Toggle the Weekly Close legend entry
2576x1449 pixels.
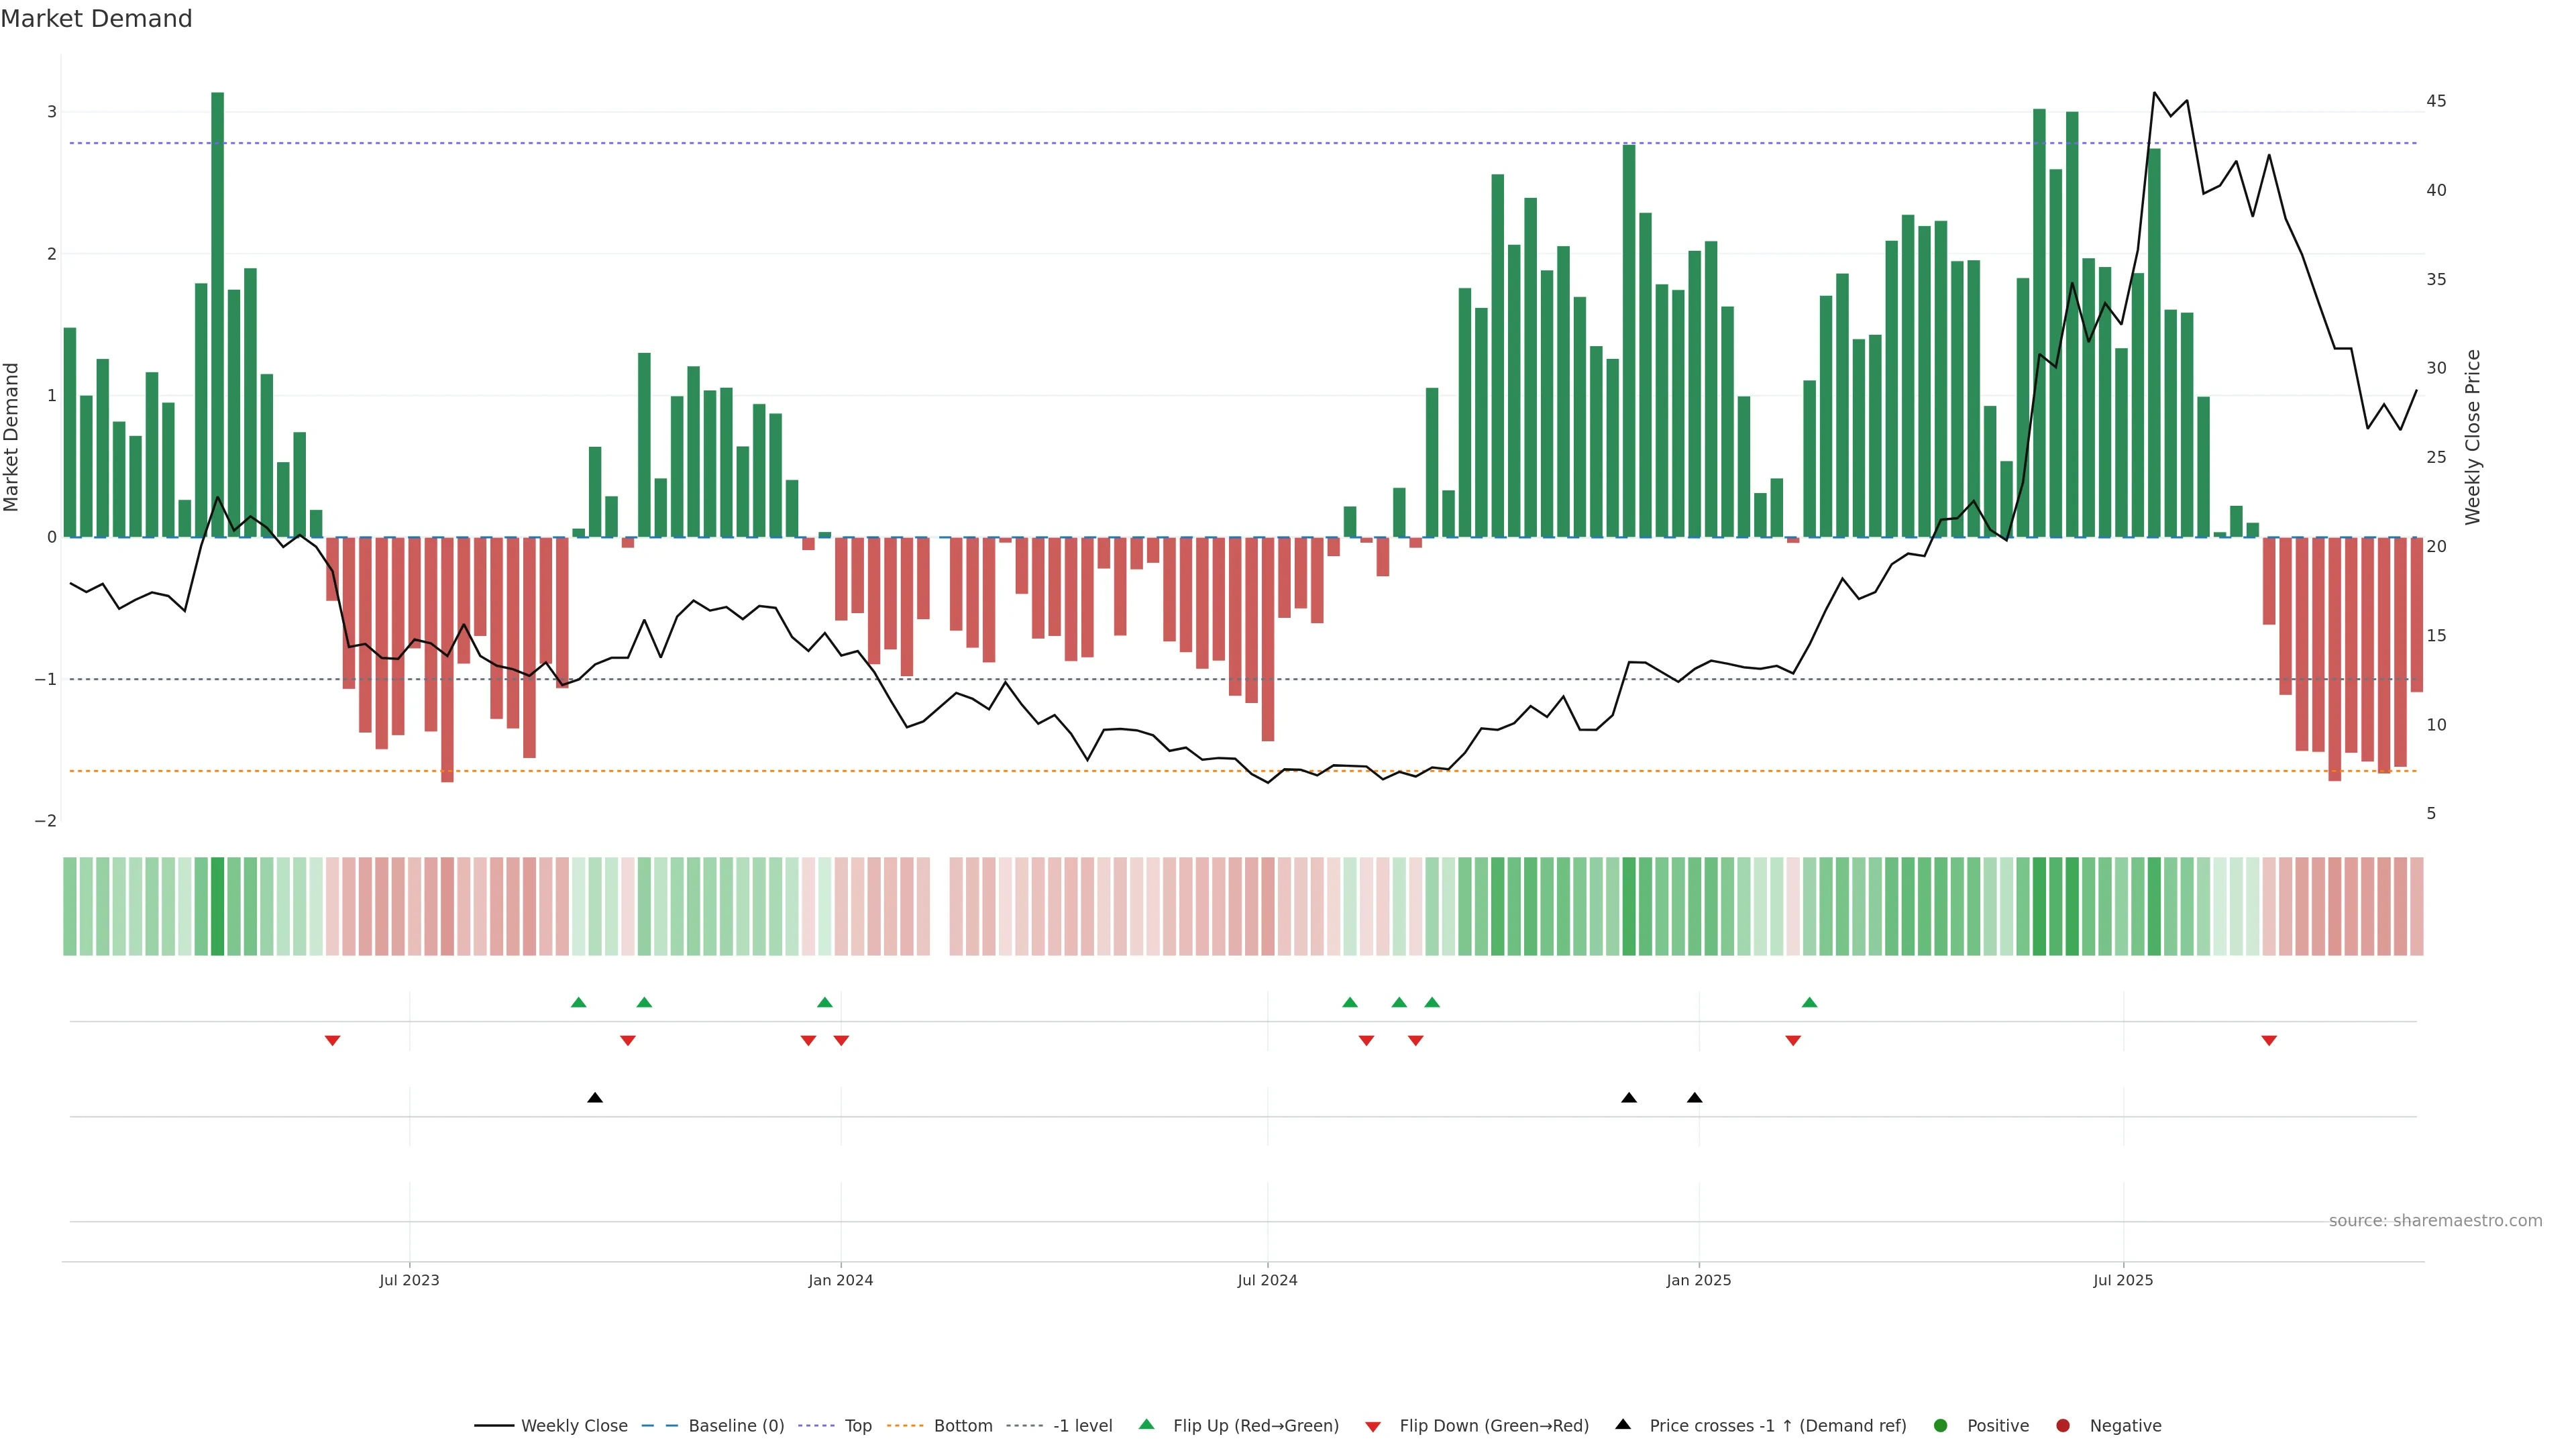pos(573,1425)
